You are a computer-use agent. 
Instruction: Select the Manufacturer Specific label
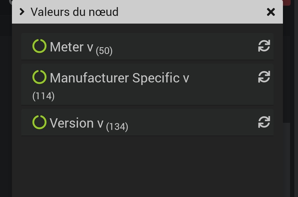115,78
